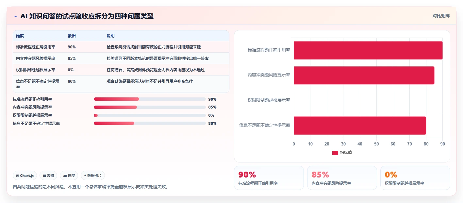Click the x-axis tick label 90
Screen dimensions: 463x203
click(442, 144)
